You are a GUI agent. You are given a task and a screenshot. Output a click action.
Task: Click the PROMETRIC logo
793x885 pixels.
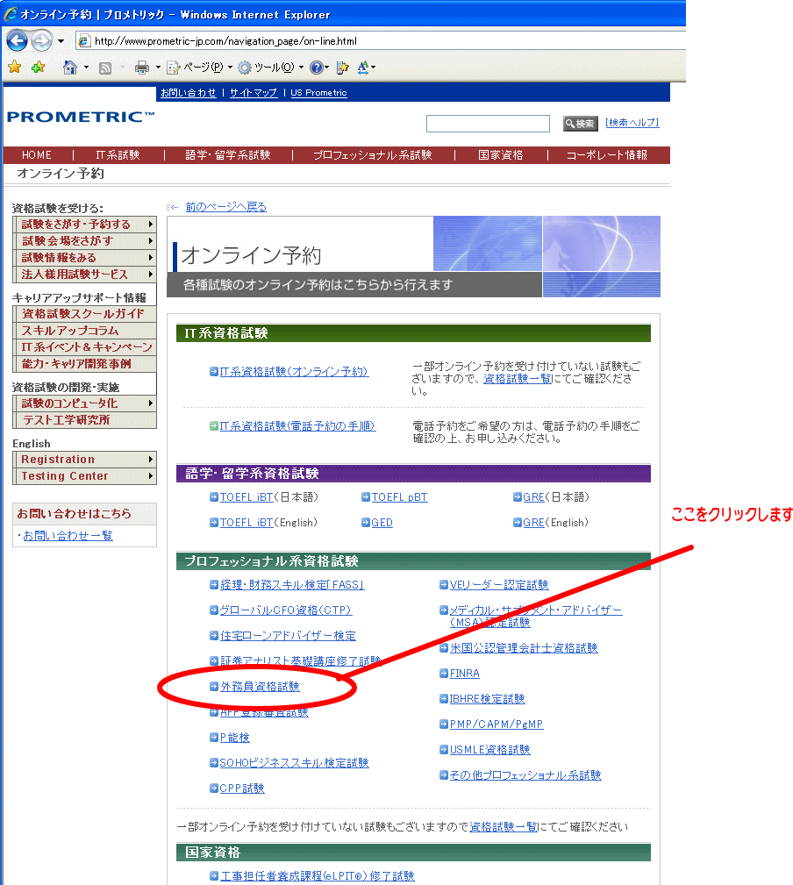pos(81,117)
